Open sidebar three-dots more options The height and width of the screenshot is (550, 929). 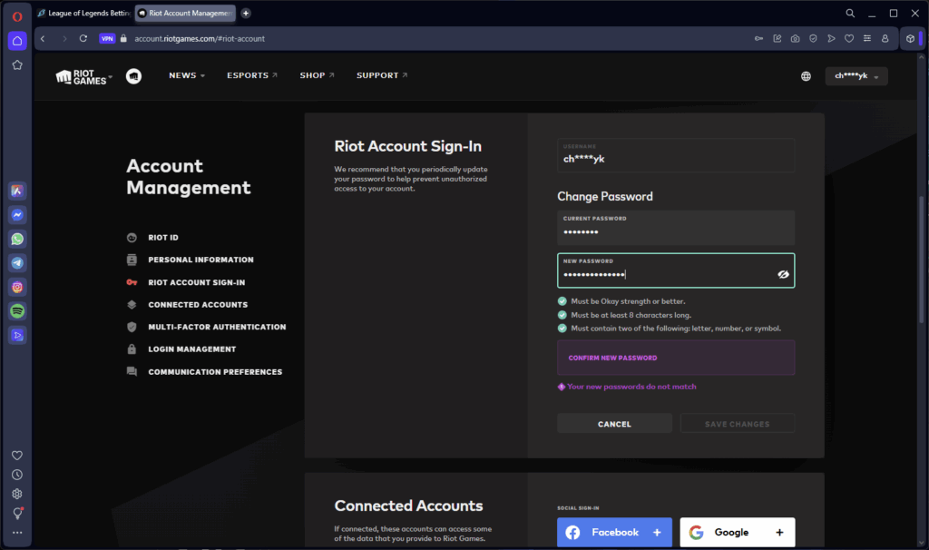point(17,533)
